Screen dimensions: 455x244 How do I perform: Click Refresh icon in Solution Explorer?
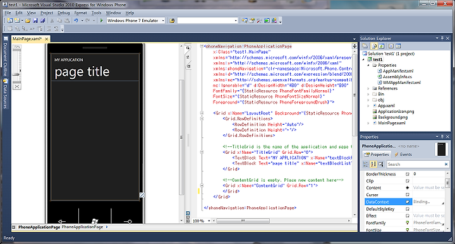click(382, 46)
